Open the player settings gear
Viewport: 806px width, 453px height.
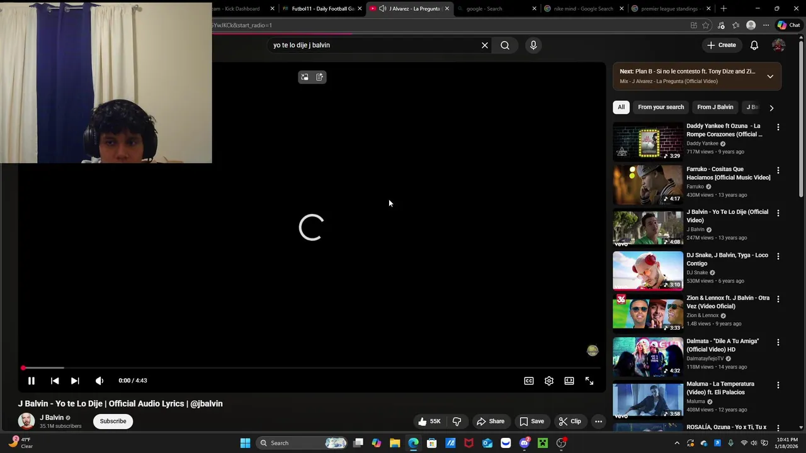click(549, 381)
